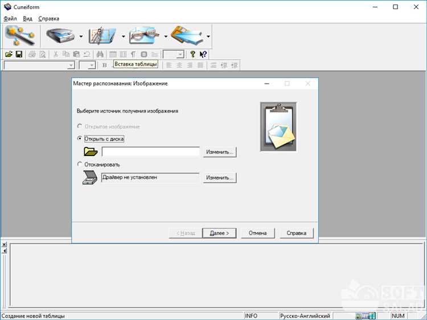This screenshot has height=320, width=427.
Task: Open the layout markup icon's dropdown arrow
Action: coord(123,36)
